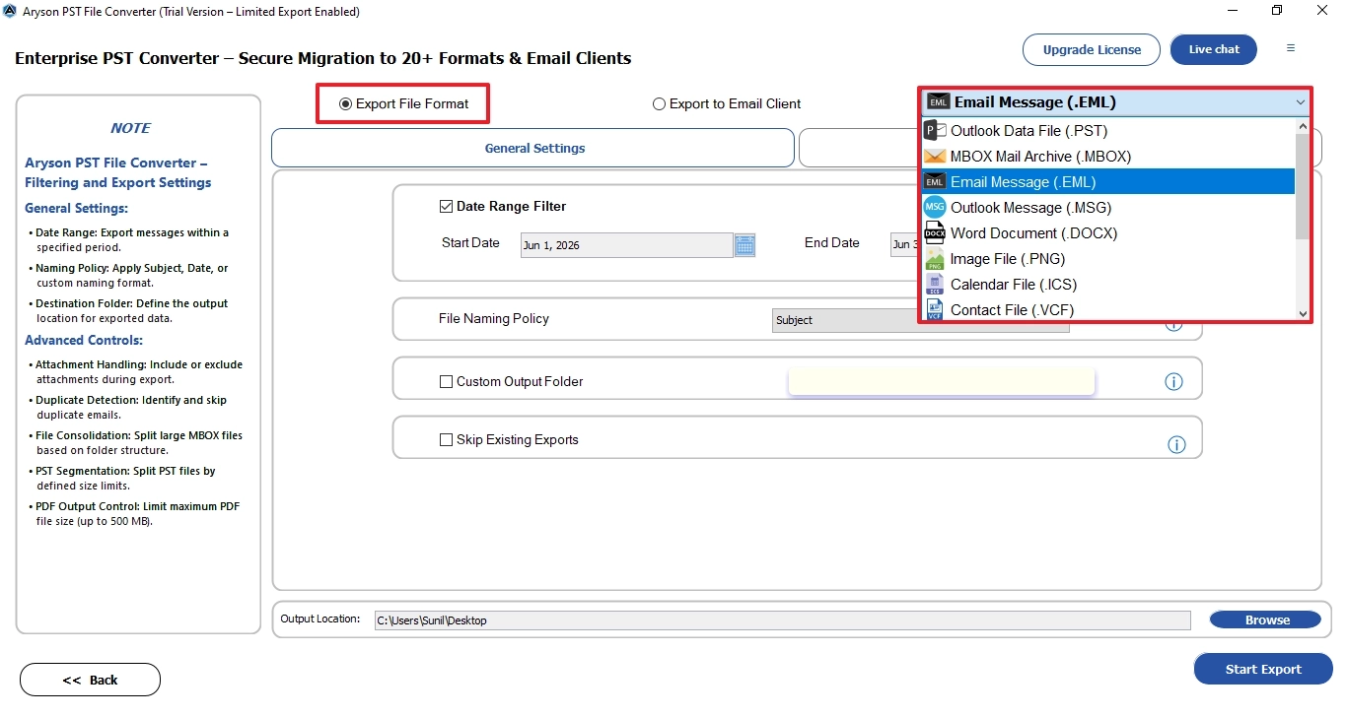
Task: Click the General Settings: side panel heading
Action: pyautogui.click(x=76, y=208)
